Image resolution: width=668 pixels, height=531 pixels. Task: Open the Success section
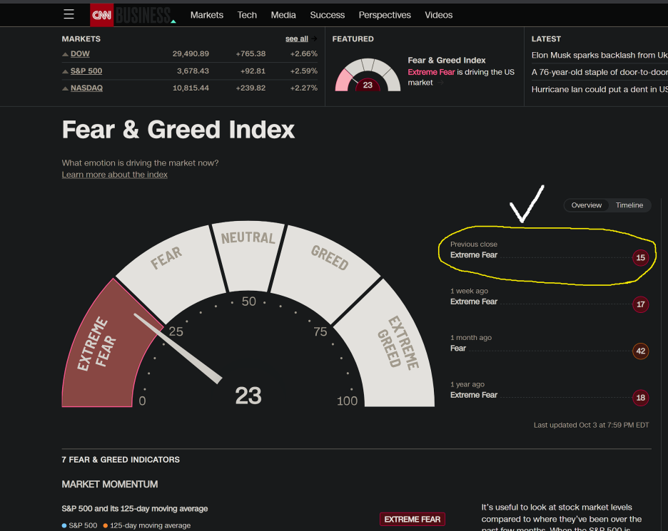327,15
